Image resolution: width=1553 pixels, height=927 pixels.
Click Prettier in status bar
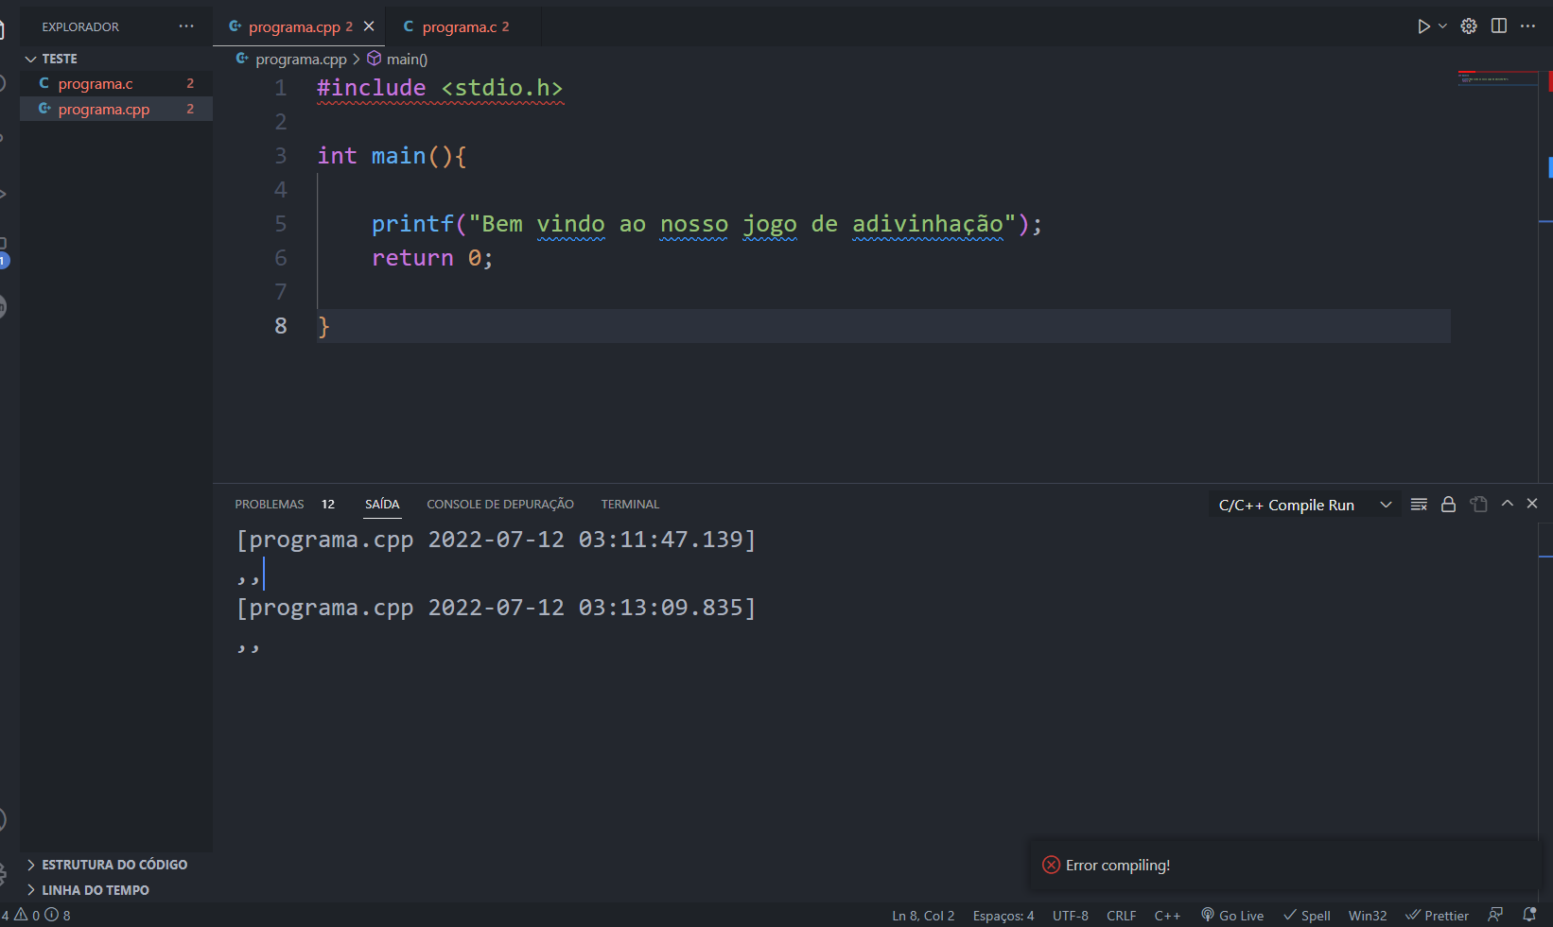1437,916
